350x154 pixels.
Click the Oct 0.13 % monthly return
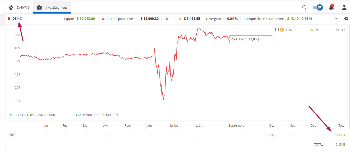pyautogui.click(x=269, y=135)
